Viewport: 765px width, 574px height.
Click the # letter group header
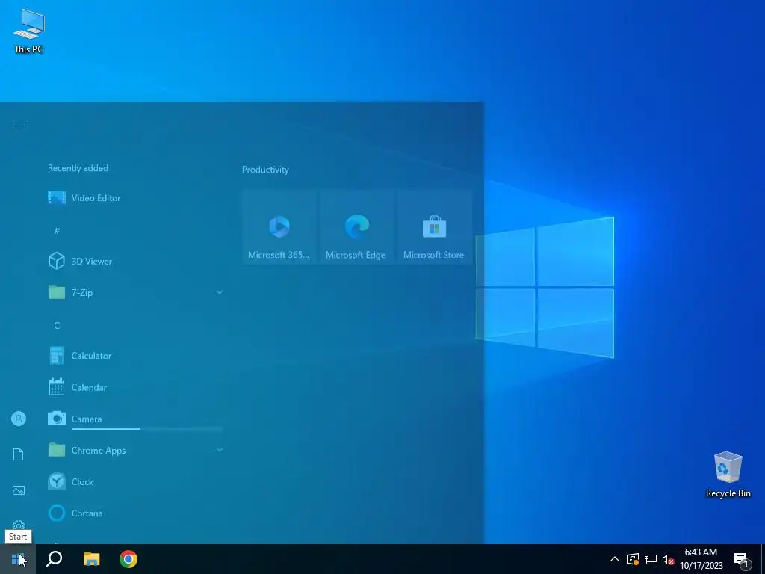tap(57, 230)
